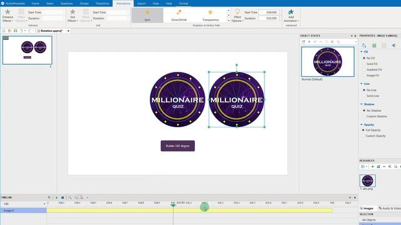Open the Audio properties tab icon
This screenshot has width=401, height=225.
(394, 46)
